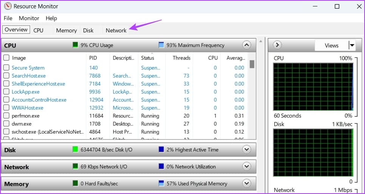The height and width of the screenshot is (194, 365).
Task: Click average CPU value 0.31
Action: (239, 116)
